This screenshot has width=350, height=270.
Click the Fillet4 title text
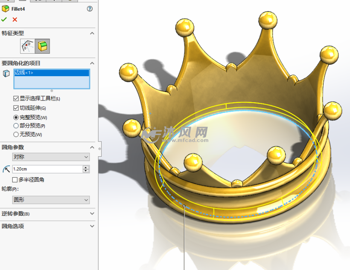click(x=18, y=9)
